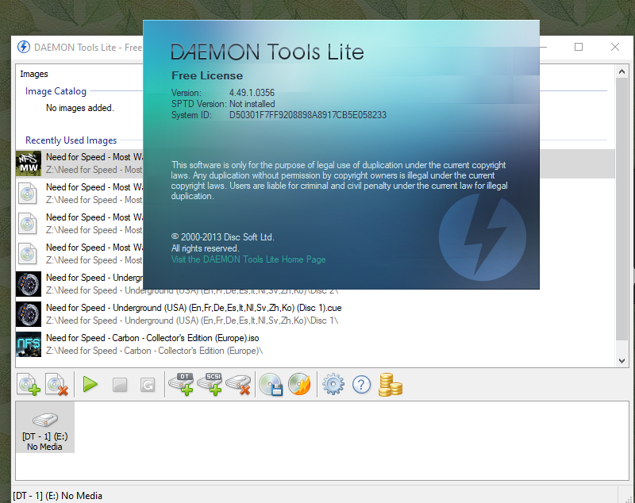Click the scroll down arrow of images list
The height and width of the screenshot is (503, 635).
(622, 360)
